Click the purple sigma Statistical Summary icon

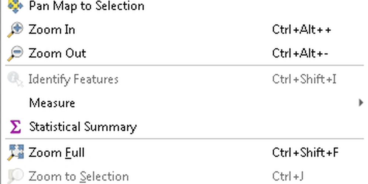point(15,127)
